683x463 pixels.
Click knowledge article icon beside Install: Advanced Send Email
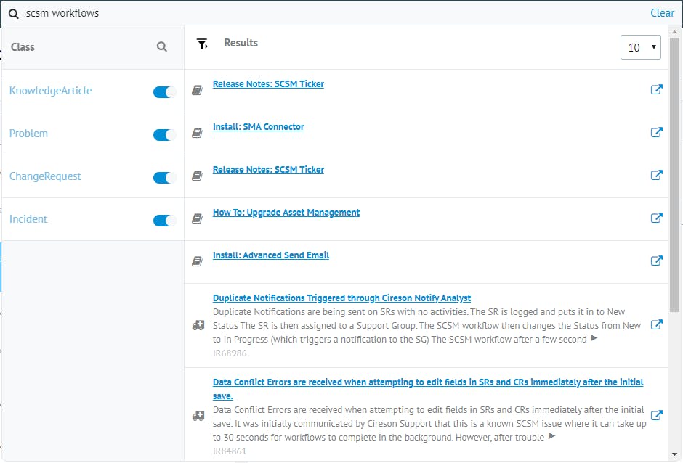pos(198,261)
